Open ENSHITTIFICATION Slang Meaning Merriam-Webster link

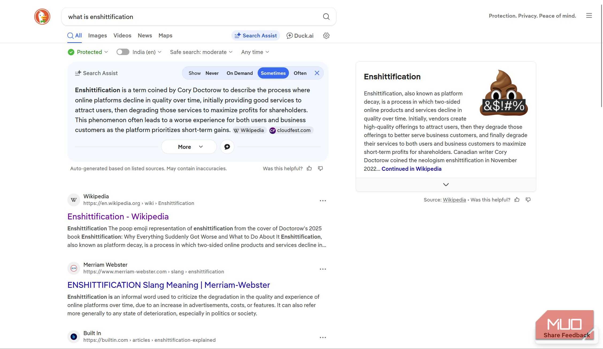click(x=169, y=285)
